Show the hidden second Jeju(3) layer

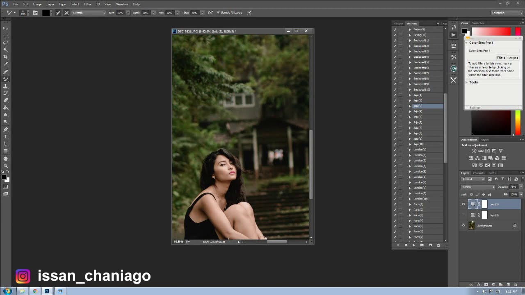pos(463,215)
